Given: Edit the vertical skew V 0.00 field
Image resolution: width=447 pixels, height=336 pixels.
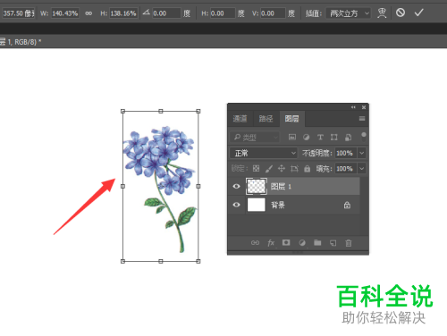Looking at the screenshot, I should 273,13.
